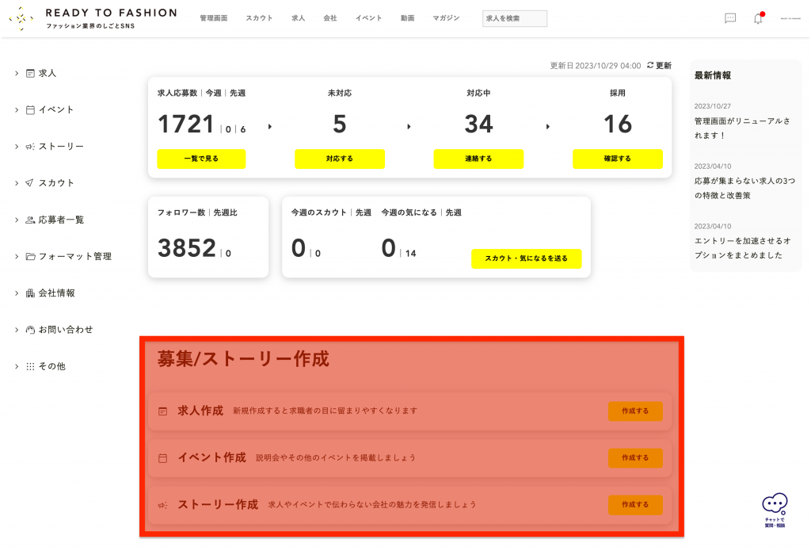The height and width of the screenshot is (547, 811).
Task: Open the chat messages icon in header
Action: [x=730, y=18]
